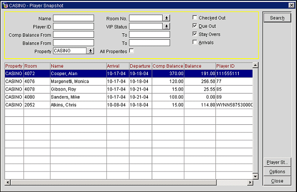
Task: Sort by the Arrival column header
Action: coord(118,66)
